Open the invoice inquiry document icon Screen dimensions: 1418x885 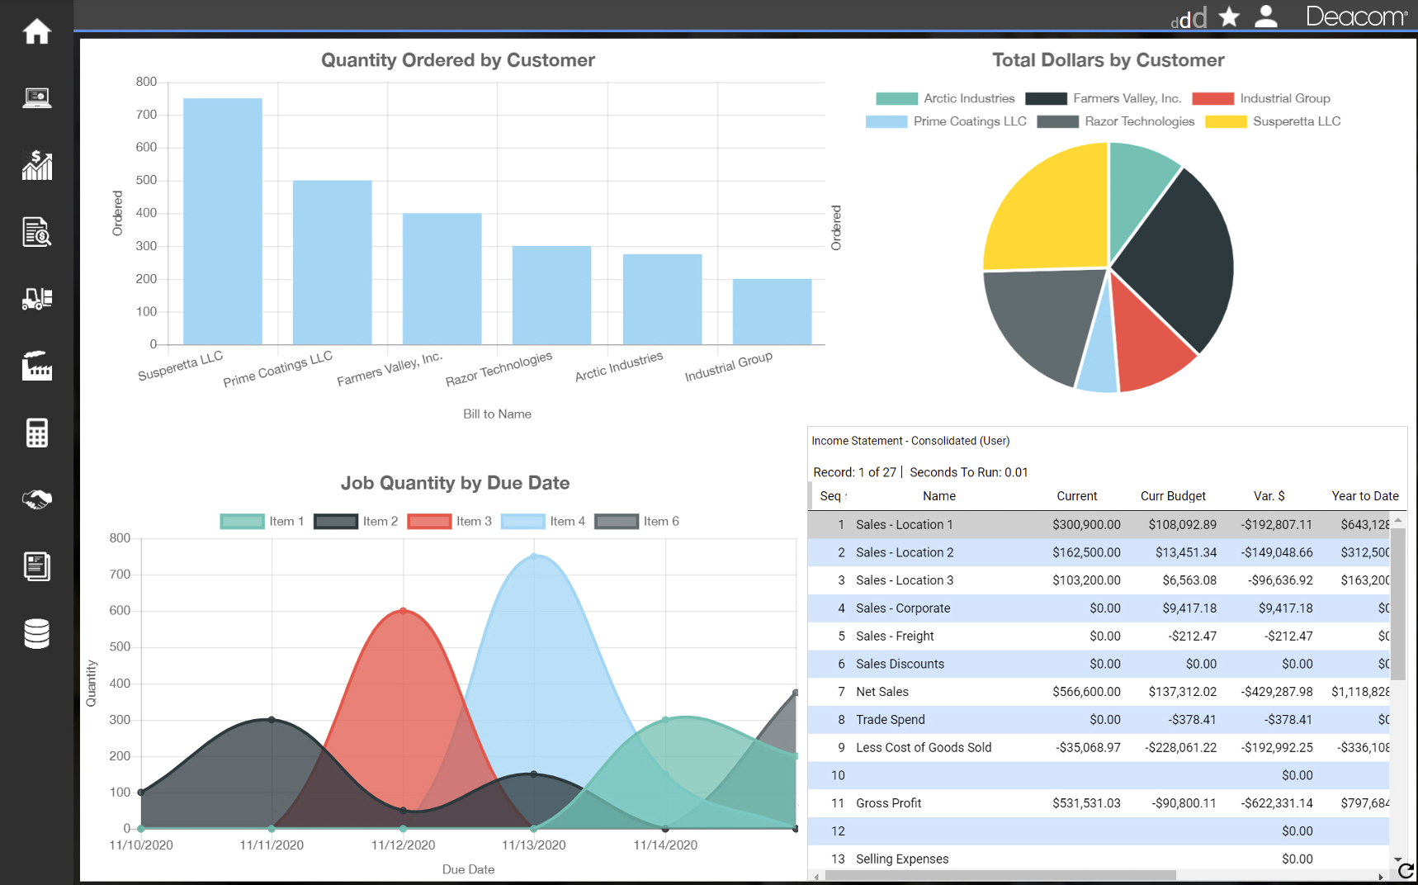pyautogui.click(x=36, y=233)
